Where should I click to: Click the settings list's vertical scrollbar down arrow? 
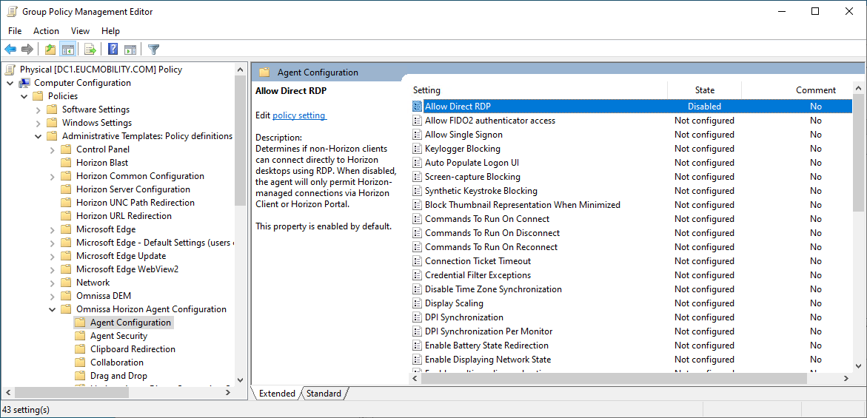(x=859, y=365)
